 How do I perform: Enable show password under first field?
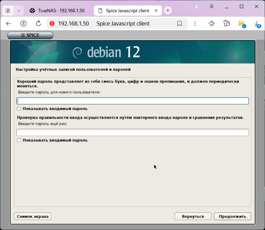(19, 109)
